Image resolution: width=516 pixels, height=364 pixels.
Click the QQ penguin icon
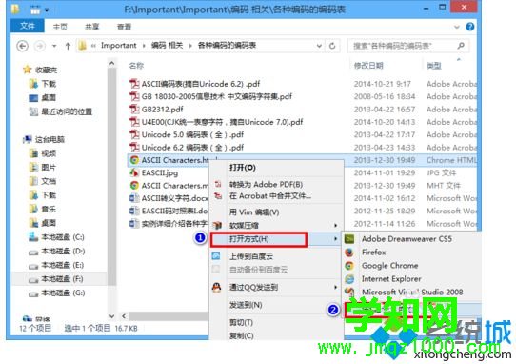point(216,287)
